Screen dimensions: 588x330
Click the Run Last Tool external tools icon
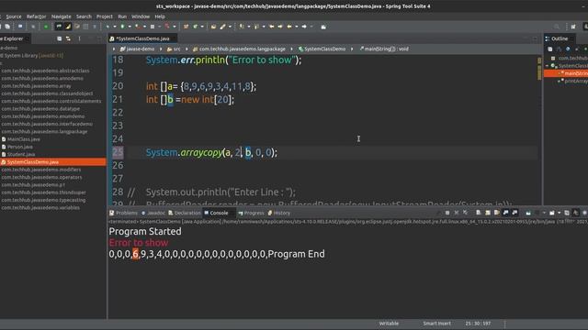pos(167,27)
